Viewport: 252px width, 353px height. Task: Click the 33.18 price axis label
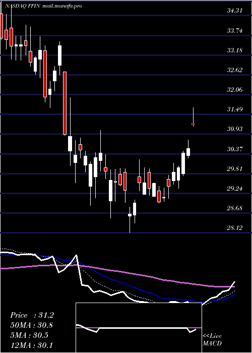tap(235, 50)
